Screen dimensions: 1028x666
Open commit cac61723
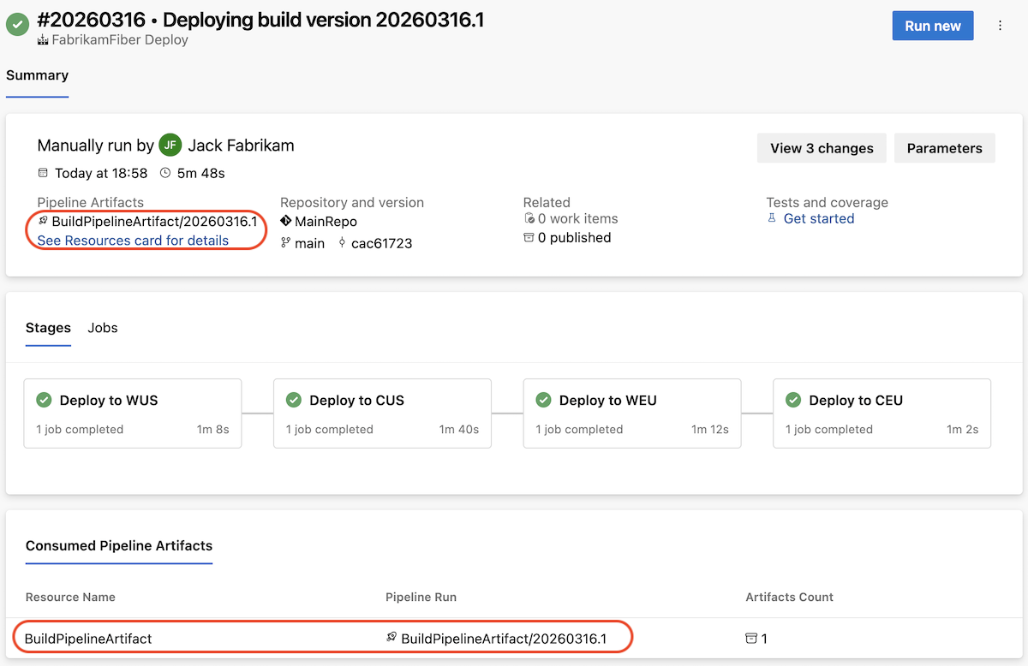(381, 243)
